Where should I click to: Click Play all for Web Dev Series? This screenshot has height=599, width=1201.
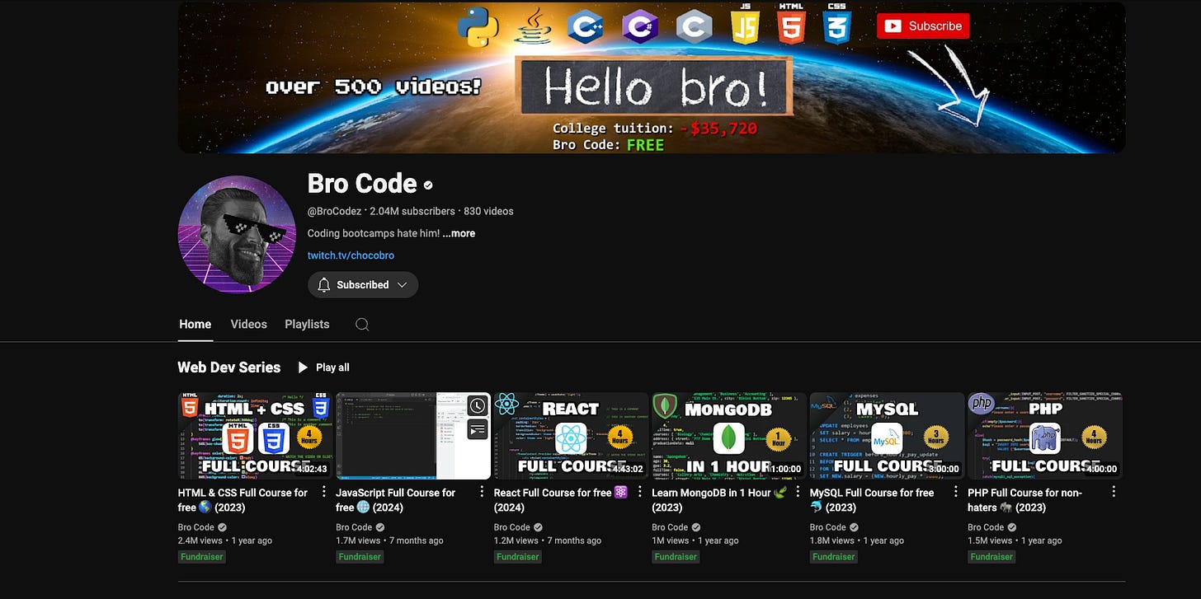[x=323, y=367]
